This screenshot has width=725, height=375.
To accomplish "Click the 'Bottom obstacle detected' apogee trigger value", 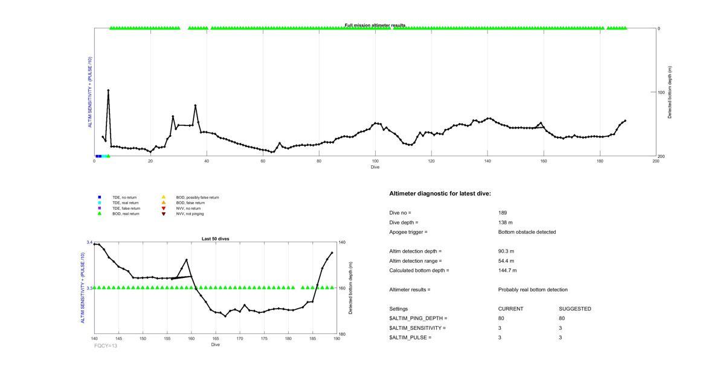I will click(x=527, y=232).
